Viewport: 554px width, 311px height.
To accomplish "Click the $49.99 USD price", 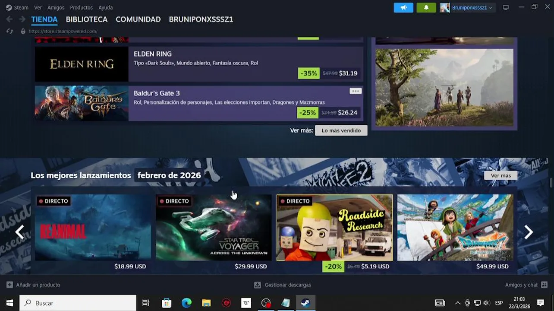I will coord(492,267).
